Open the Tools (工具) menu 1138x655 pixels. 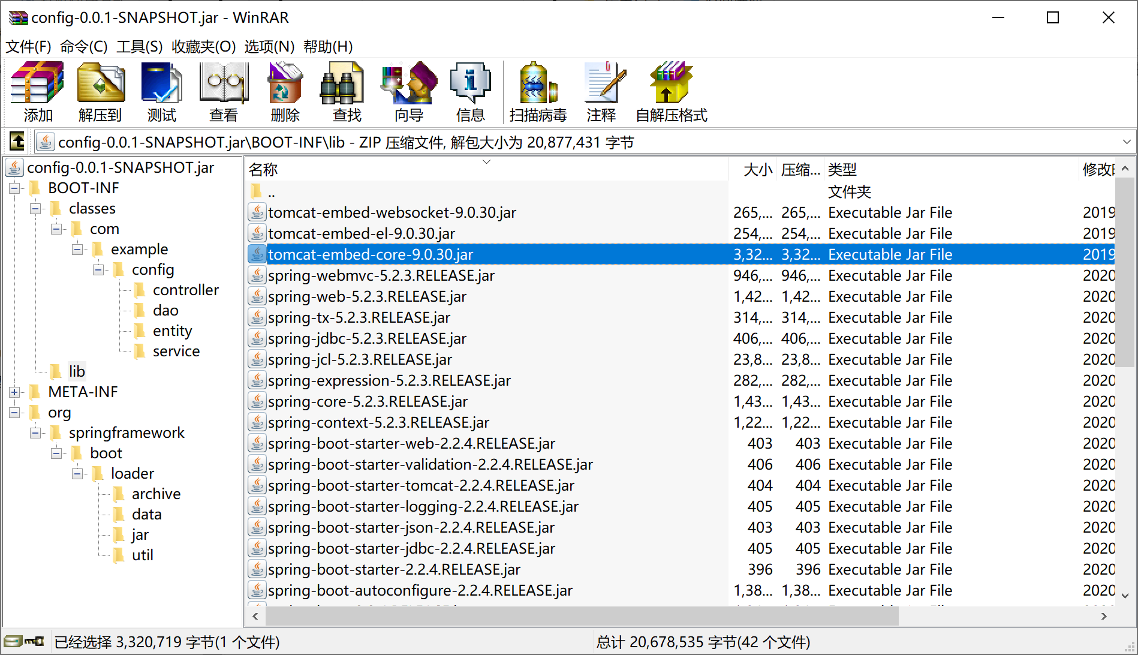[139, 47]
